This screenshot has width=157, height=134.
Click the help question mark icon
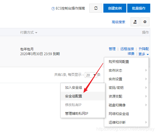53,9
